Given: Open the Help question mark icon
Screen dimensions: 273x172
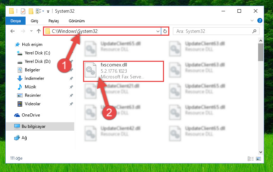Looking at the screenshot, I should tap(260, 20).
